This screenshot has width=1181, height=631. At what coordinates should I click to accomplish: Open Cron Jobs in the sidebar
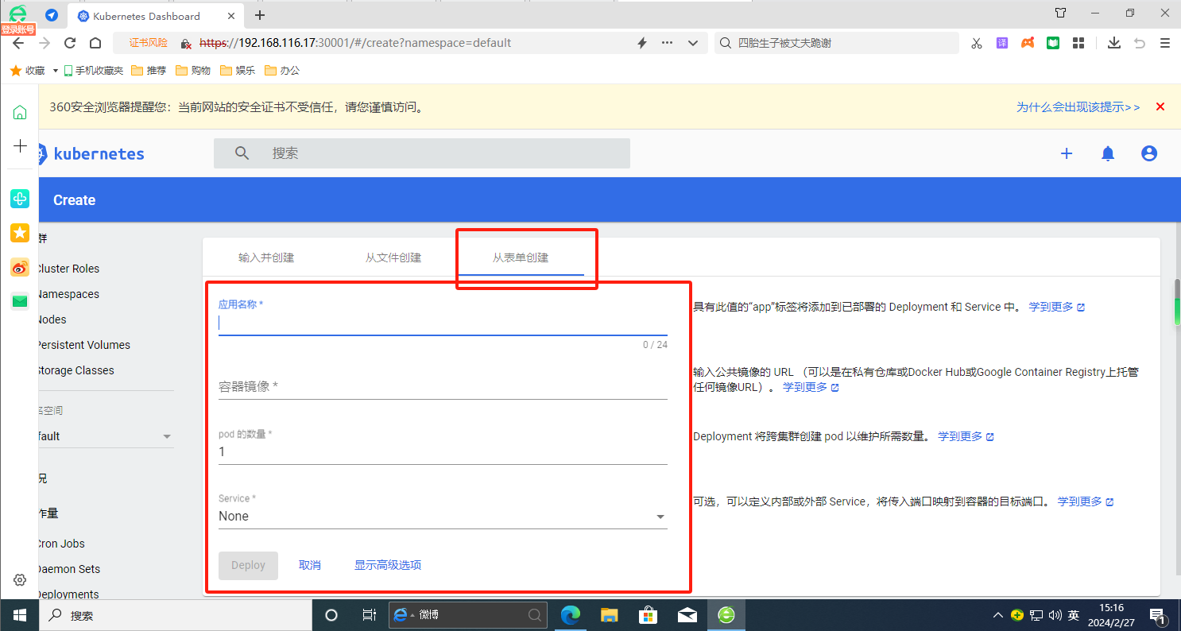[x=61, y=544]
